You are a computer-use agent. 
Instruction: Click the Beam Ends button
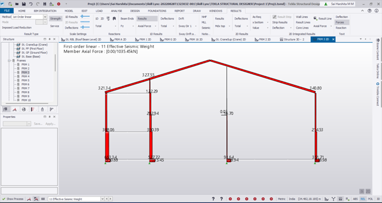coord(127,19)
